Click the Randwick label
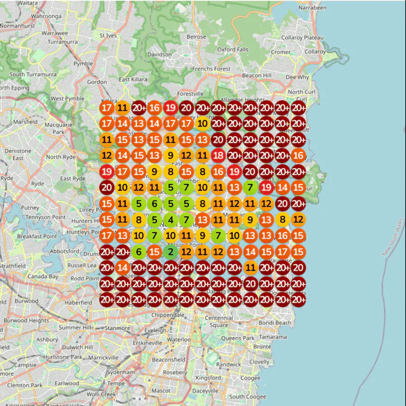Image resolution: width=406 pixels, height=406 pixels. pyautogui.click(x=228, y=364)
